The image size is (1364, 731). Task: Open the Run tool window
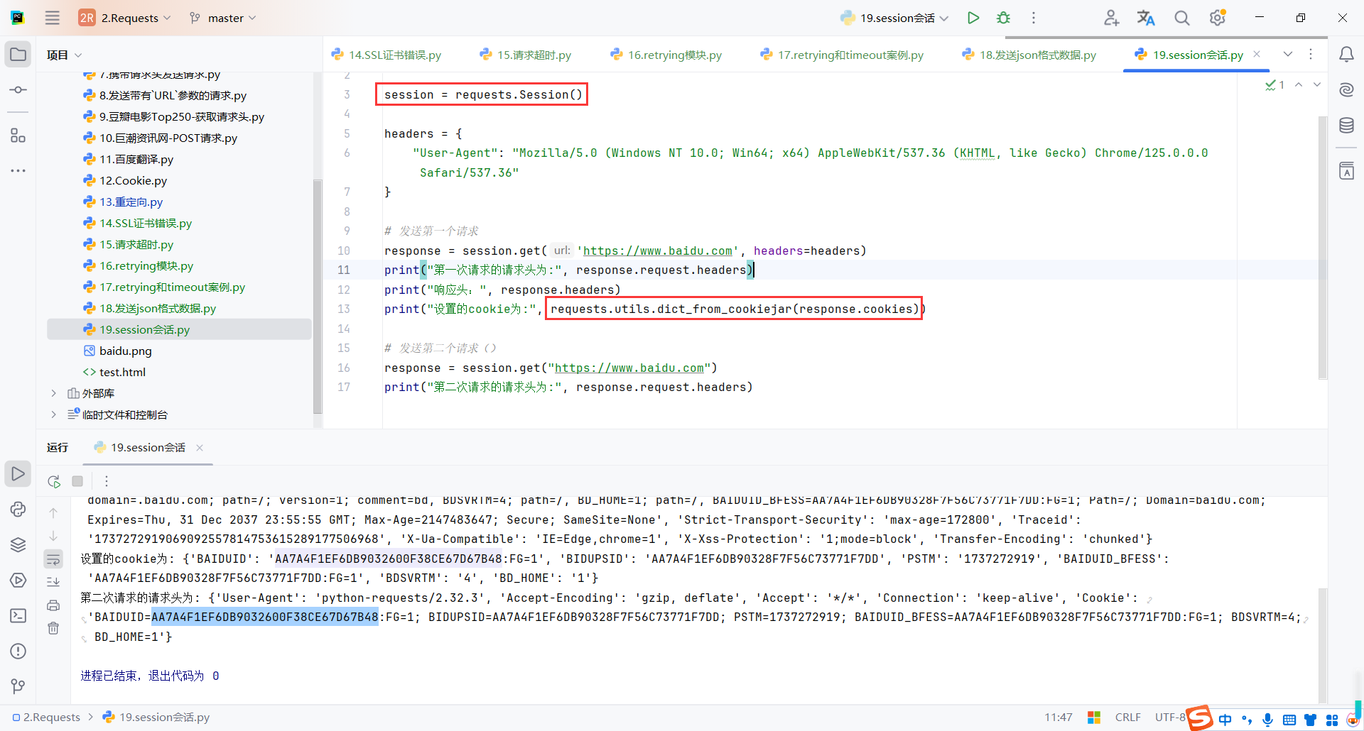pos(18,473)
